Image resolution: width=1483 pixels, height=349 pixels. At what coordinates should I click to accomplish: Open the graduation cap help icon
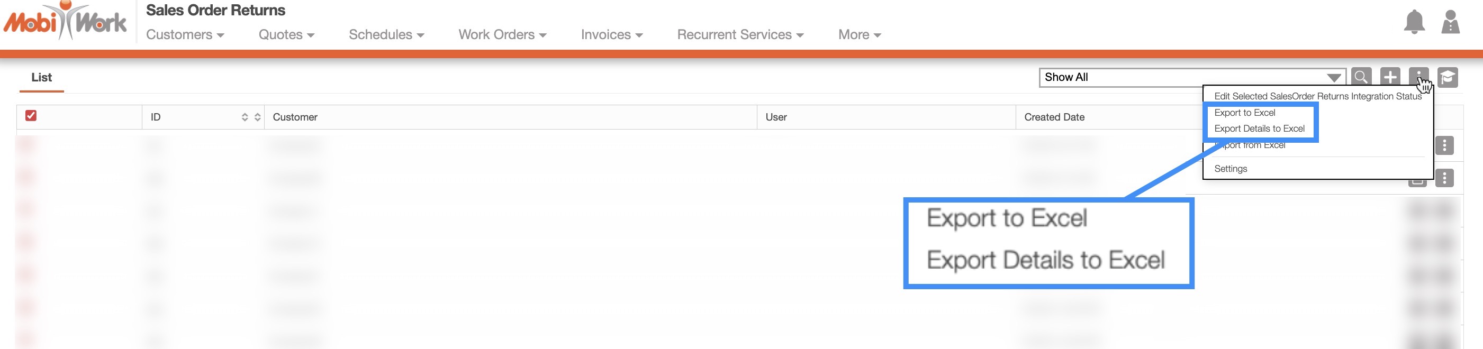pos(1448,77)
